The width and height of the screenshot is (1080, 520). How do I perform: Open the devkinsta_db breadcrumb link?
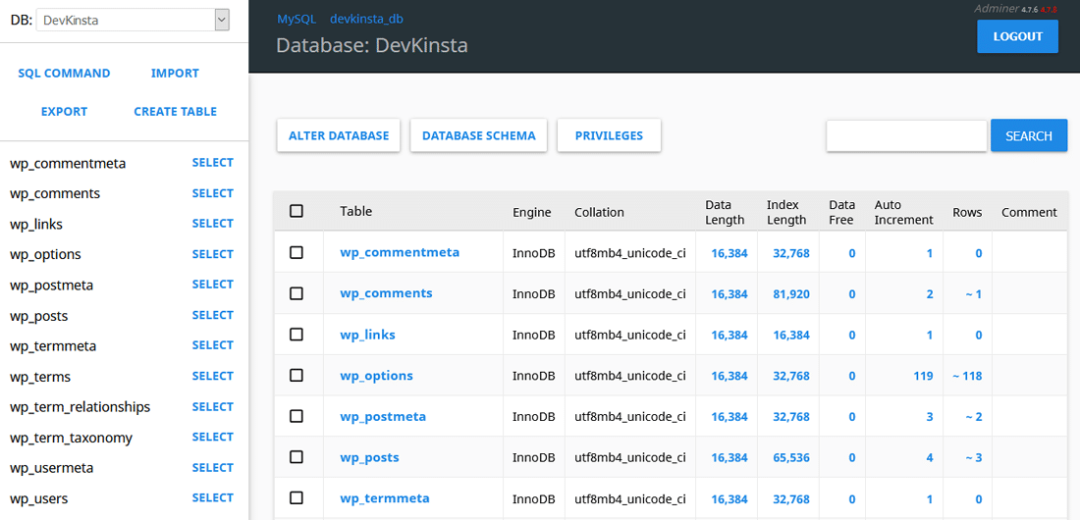click(366, 19)
